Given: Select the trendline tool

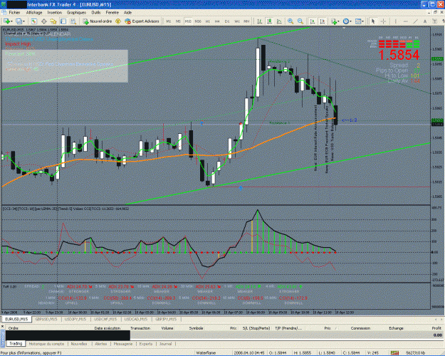Looking at the screenshot, I should tap(415, 21).
